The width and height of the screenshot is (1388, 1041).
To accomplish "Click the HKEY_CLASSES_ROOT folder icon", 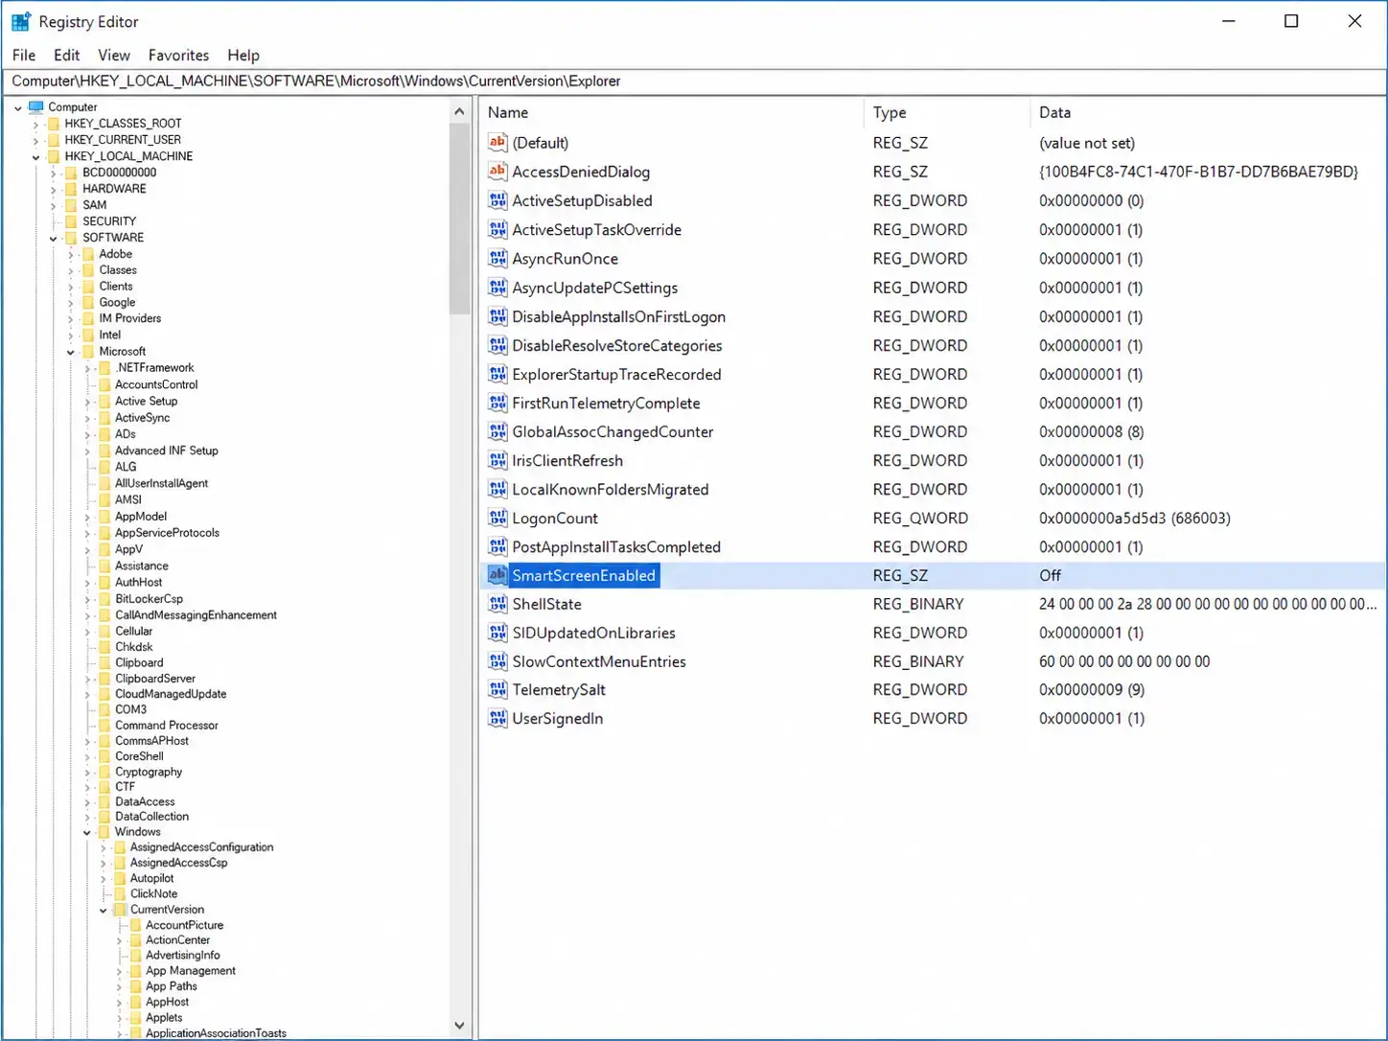I will 54,124.
